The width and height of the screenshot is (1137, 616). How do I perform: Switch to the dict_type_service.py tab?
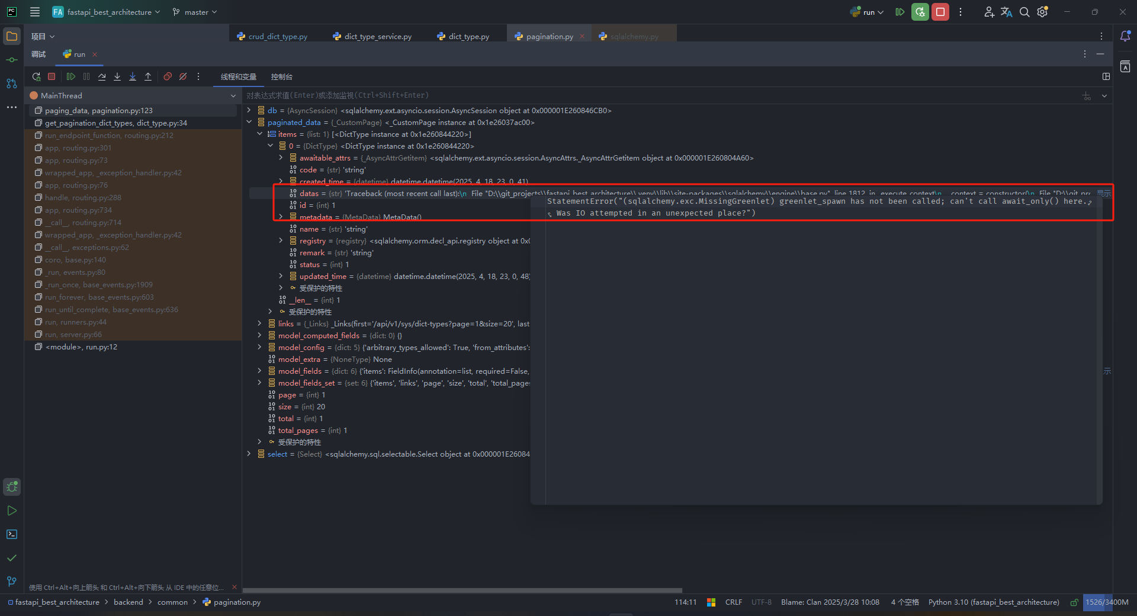(377, 37)
